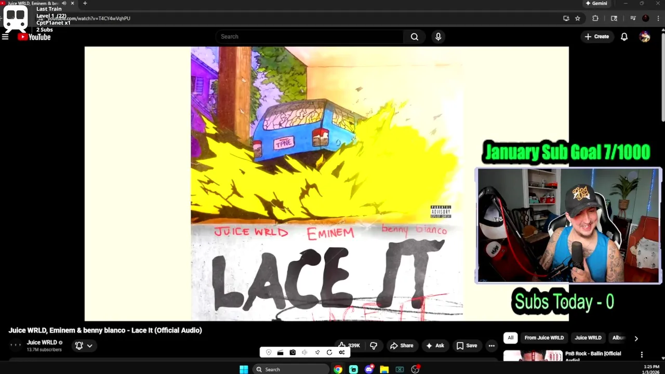This screenshot has height=374, width=665.
Task: Open PnB Rock Ballin recommended video thumbnail
Action: tap(533, 356)
